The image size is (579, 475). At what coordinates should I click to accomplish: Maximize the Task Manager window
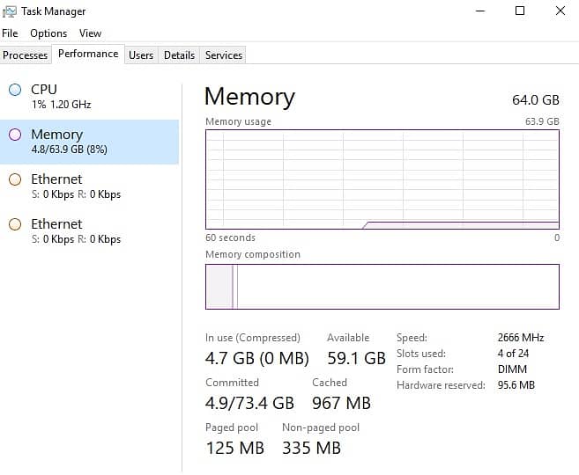pyautogui.click(x=520, y=11)
